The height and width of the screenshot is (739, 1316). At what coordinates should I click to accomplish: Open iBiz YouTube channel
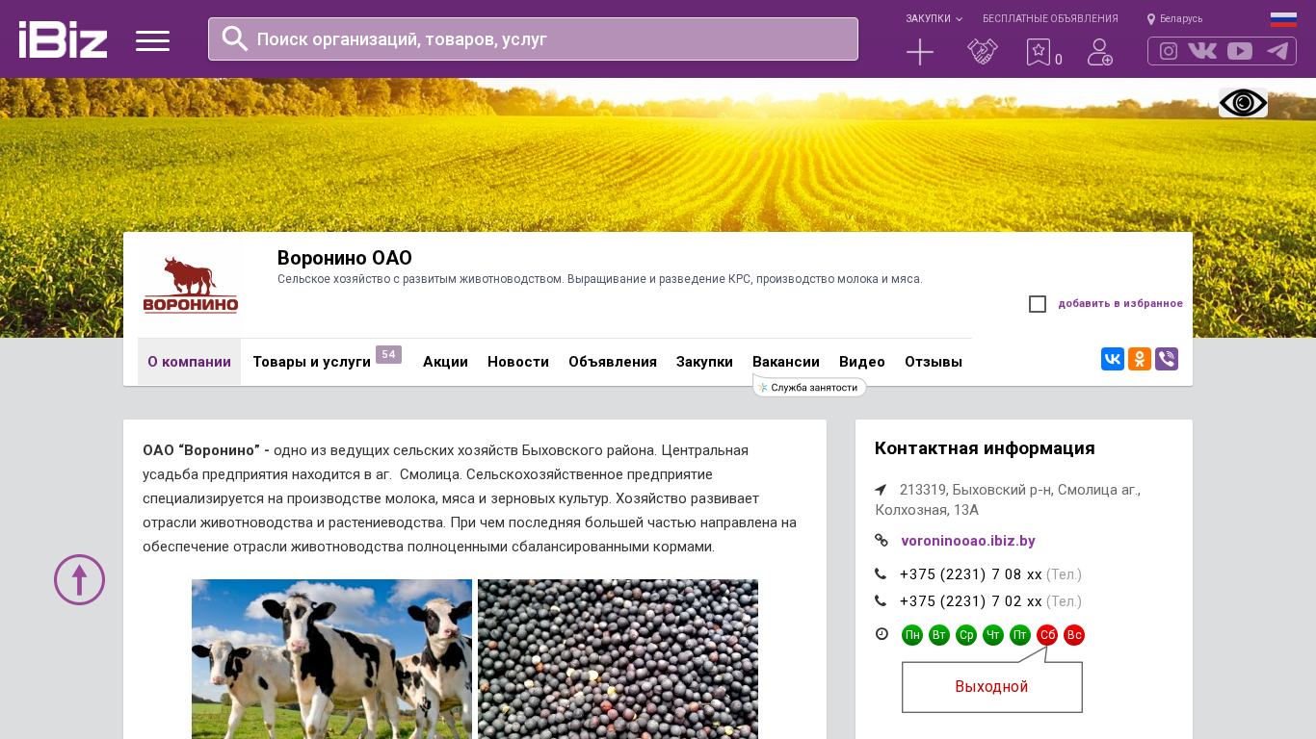(x=1240, y=51)
